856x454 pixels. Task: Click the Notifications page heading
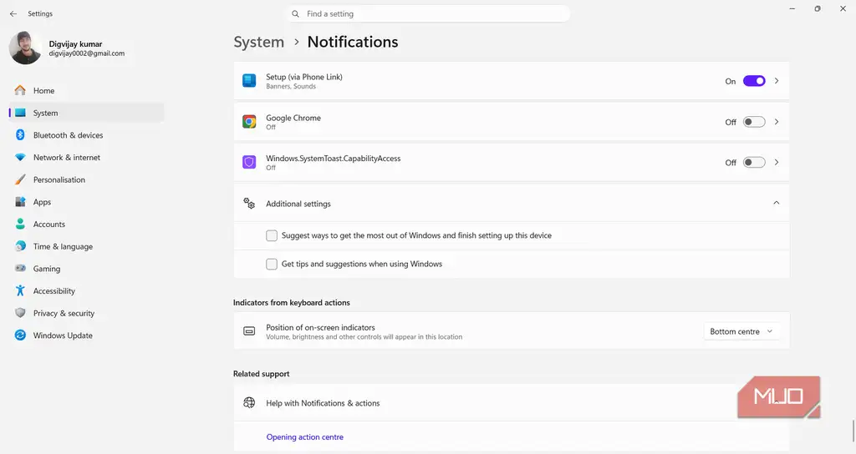[x=353, y=42]
